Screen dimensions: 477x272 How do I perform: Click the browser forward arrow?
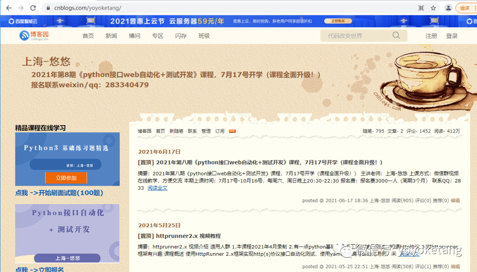click(21, 8)
